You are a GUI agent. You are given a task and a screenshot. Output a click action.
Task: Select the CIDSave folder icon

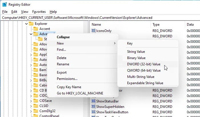pos(36,101)
